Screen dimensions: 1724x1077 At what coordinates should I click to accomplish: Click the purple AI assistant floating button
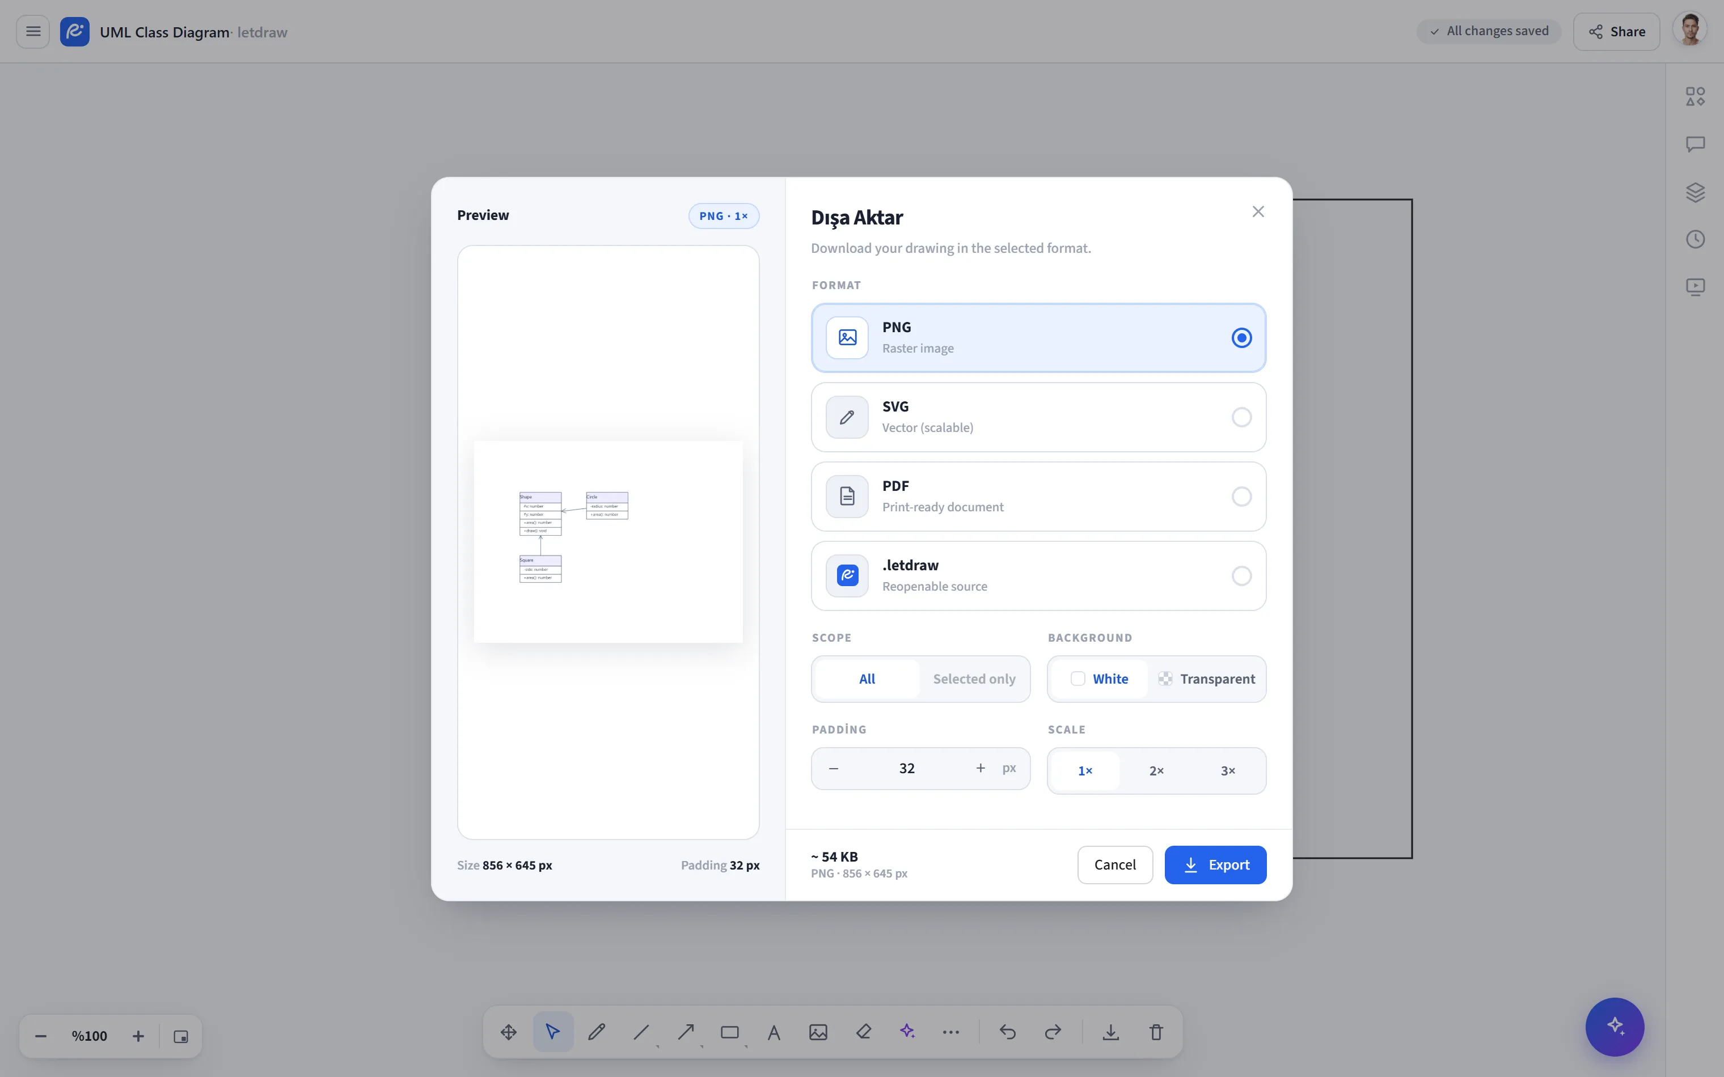tap(1615, 1027)
